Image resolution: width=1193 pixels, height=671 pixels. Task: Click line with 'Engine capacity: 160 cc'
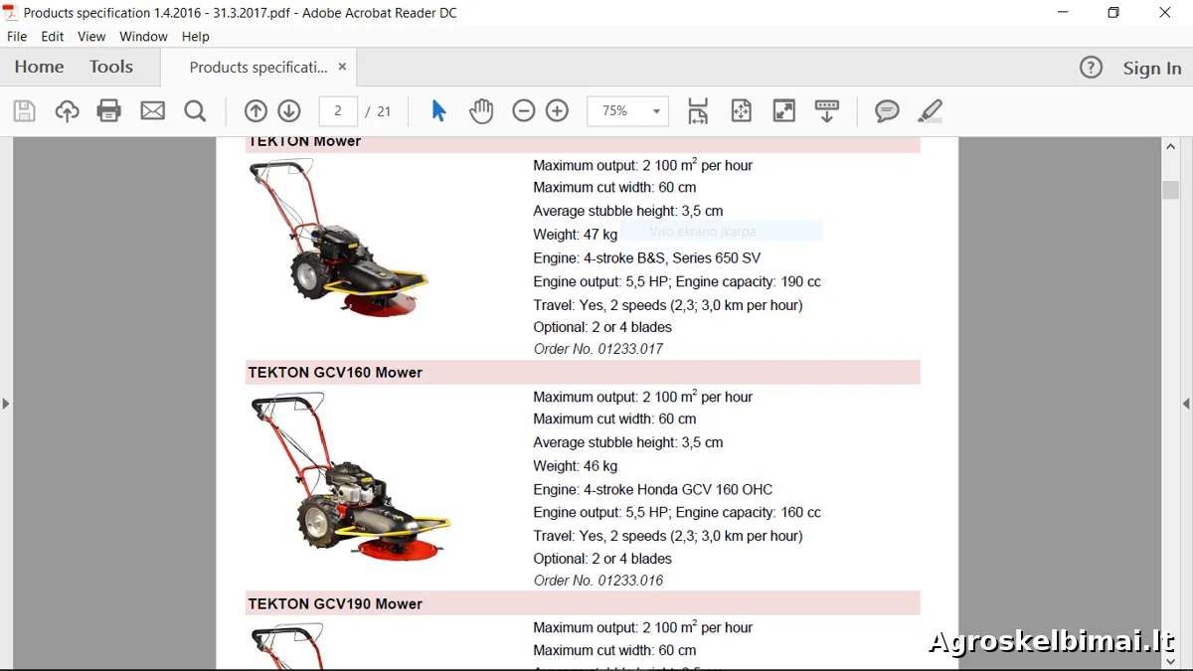677,513
